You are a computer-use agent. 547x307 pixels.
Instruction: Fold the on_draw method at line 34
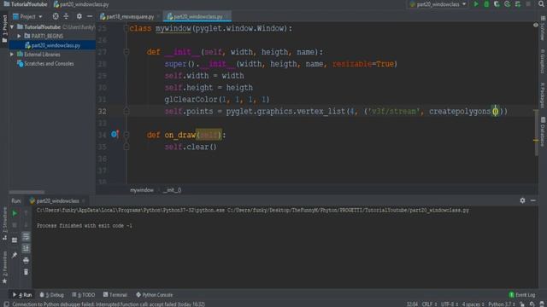(126, 135)
